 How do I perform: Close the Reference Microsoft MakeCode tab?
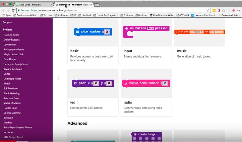click(x=91, y=5)
